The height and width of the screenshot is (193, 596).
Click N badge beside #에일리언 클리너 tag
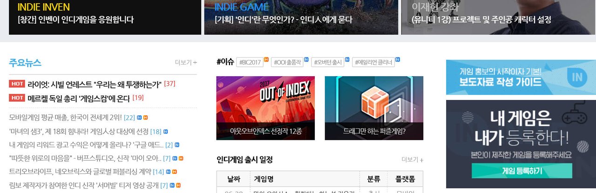[x=398, y=59]
